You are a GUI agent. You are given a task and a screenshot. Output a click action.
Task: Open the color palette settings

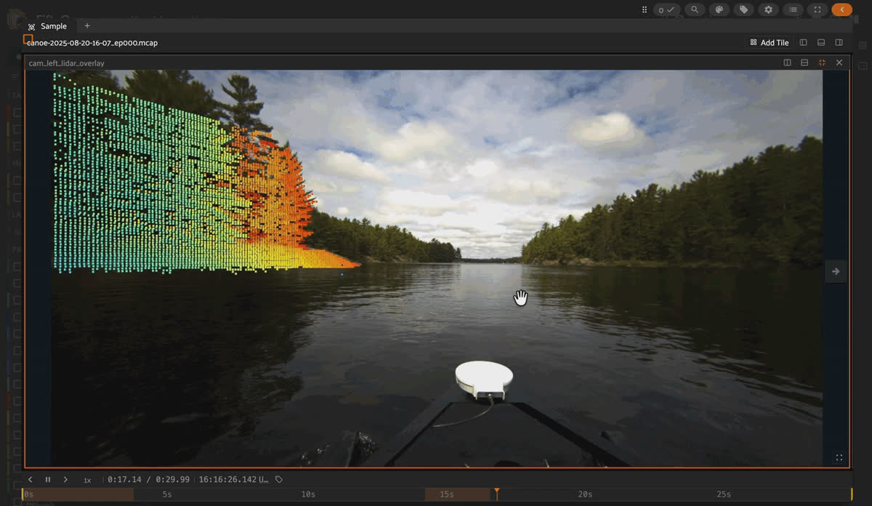click(x=719, y=9)
